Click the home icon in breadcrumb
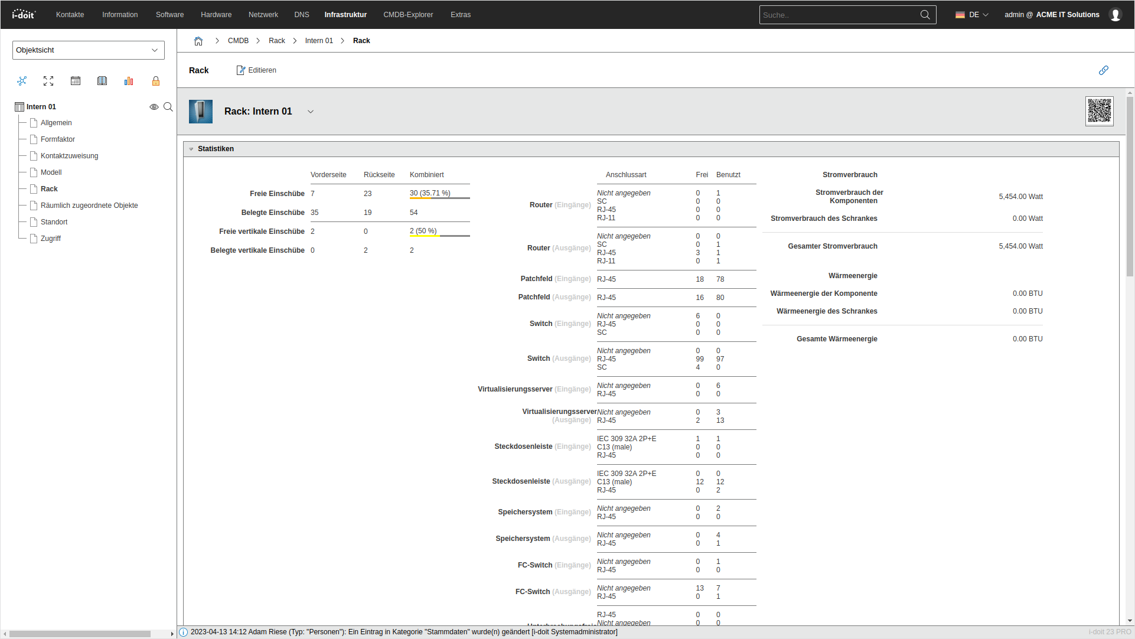 pos(198,41)
